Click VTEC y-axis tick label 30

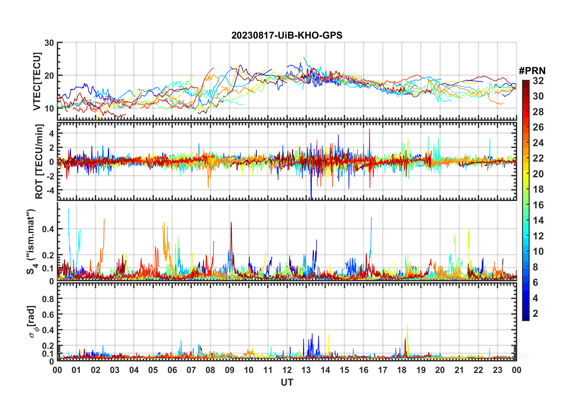pyautogui.click(x=49, y=43)
